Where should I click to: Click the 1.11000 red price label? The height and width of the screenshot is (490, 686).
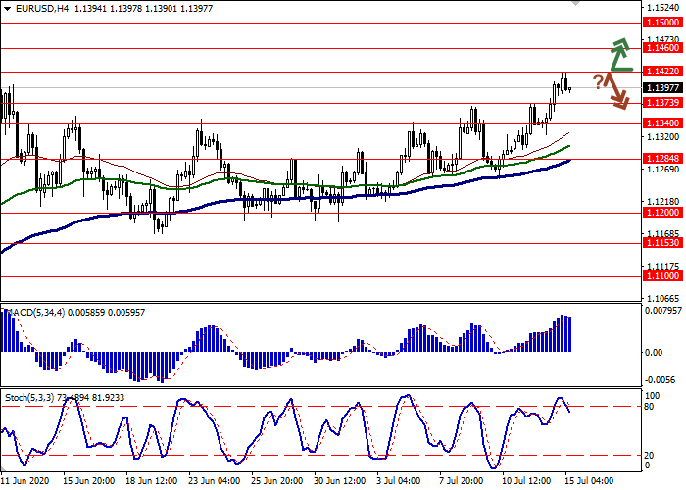(662, 277)
